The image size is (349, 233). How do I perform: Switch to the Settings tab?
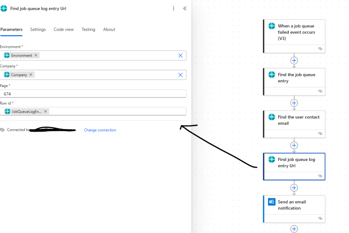click(38, 29)
